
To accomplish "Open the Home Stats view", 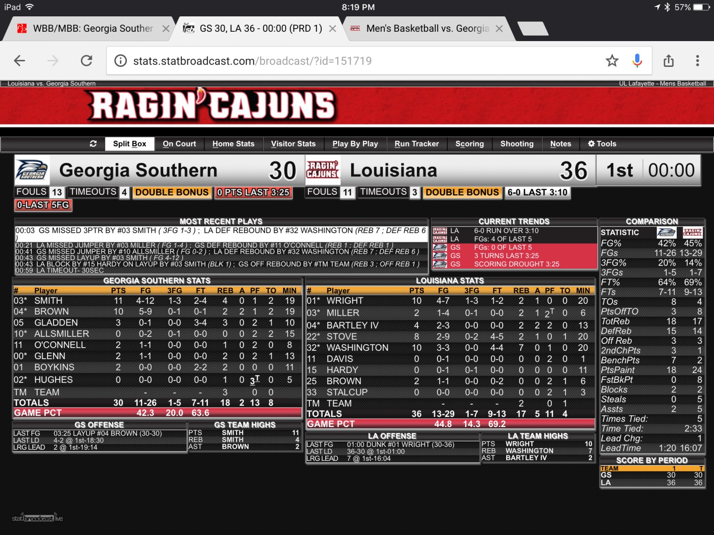I will pos(233,144).
